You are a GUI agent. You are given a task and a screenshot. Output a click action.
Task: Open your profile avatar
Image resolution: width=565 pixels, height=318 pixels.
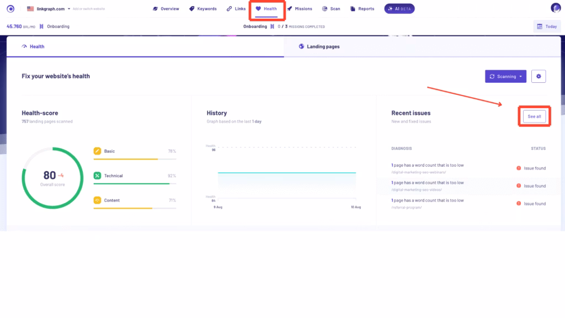tap(555, 8)
